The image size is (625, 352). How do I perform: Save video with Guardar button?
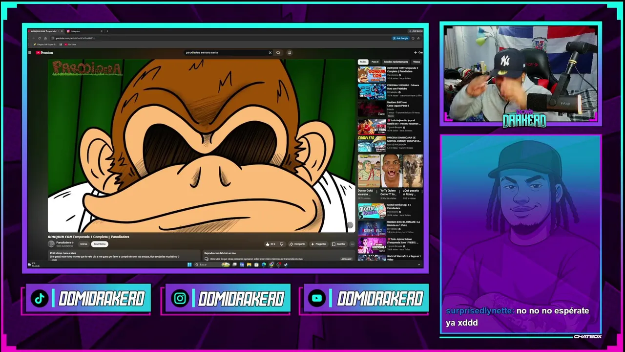point(338,244)
